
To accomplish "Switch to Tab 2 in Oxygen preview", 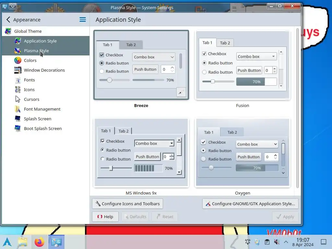I will click(x=232, y=132).
